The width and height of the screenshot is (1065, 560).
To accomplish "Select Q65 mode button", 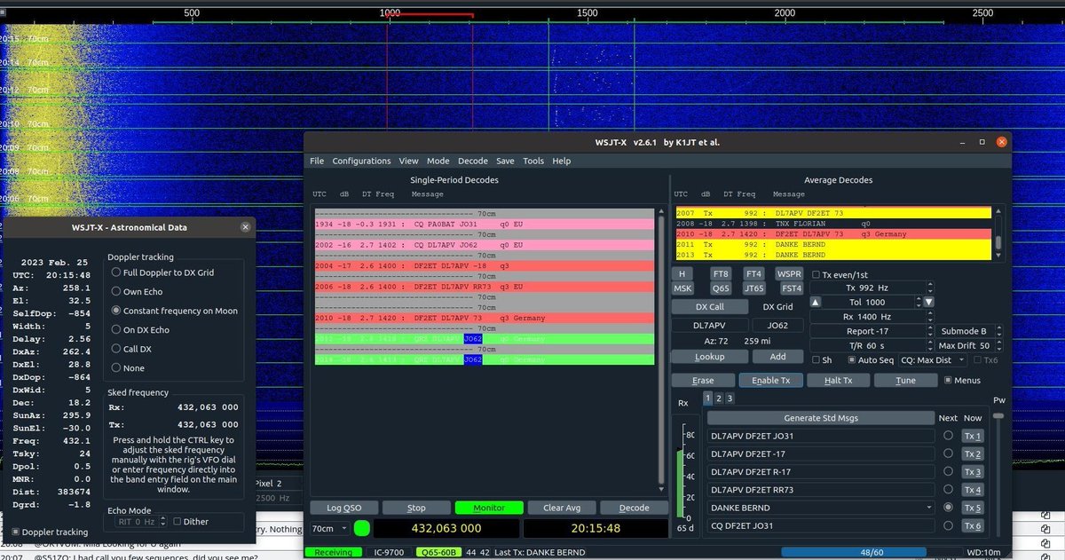I will click(x=721, y=288).
